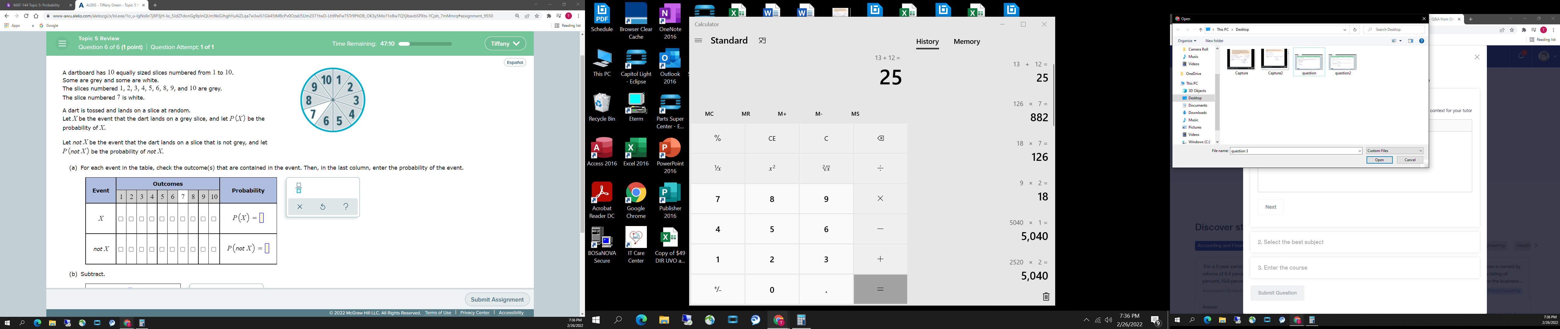Viewport: 1560px width, 329px height.
Task: Click the Time Remaining progress bar
Action: pos(426,44)
